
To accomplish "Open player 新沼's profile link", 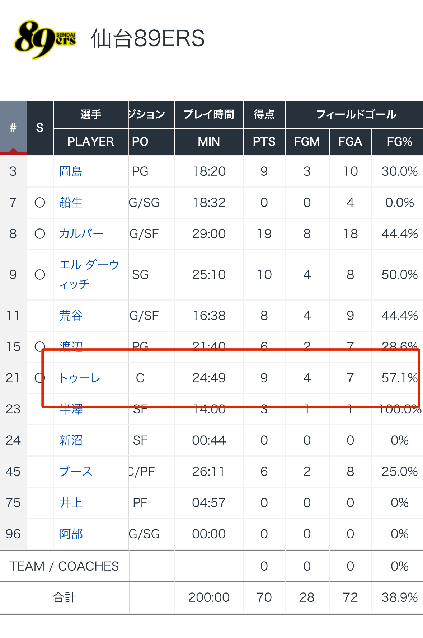I will click(71, 440).
